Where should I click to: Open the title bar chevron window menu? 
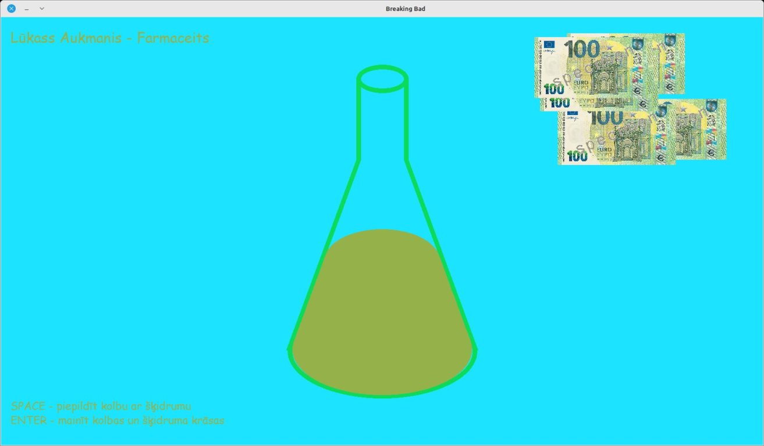[x=42, y=9]
